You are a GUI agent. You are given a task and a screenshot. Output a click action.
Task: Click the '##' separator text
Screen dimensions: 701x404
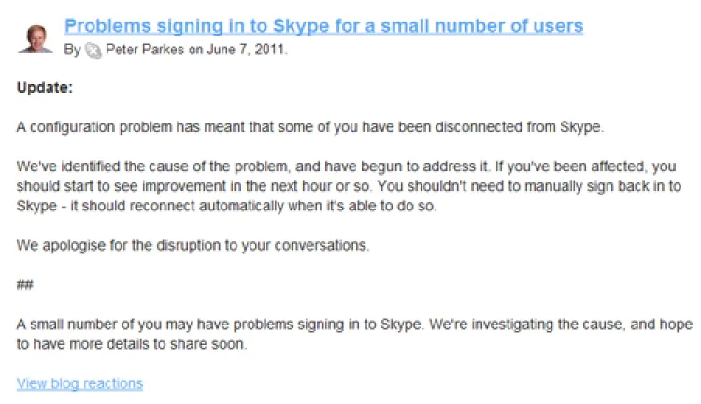[25, 284]
